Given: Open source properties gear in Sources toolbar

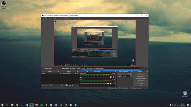Looking at the screenshot, I should 67,85.
